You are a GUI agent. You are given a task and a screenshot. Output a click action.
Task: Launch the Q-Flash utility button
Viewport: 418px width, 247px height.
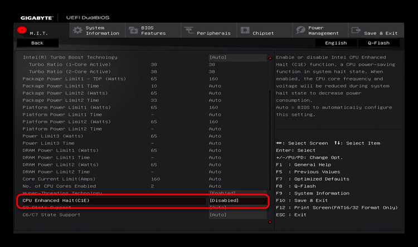click(378, 43)
